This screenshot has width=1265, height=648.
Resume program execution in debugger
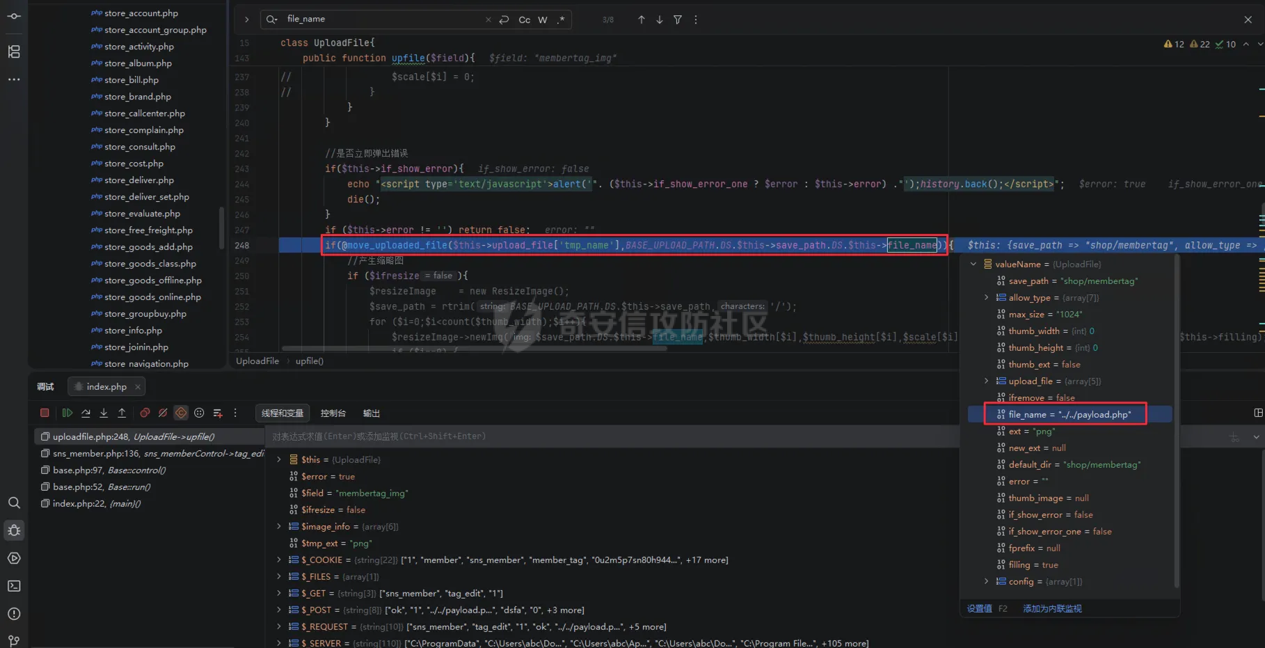[67, 413]
